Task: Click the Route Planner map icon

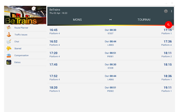Action: tap(9, 28)
